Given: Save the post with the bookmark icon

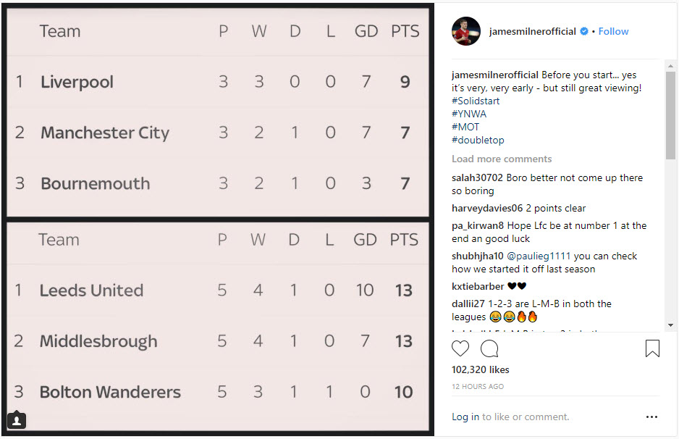Looking at the screenshot, I should point(652,348).
